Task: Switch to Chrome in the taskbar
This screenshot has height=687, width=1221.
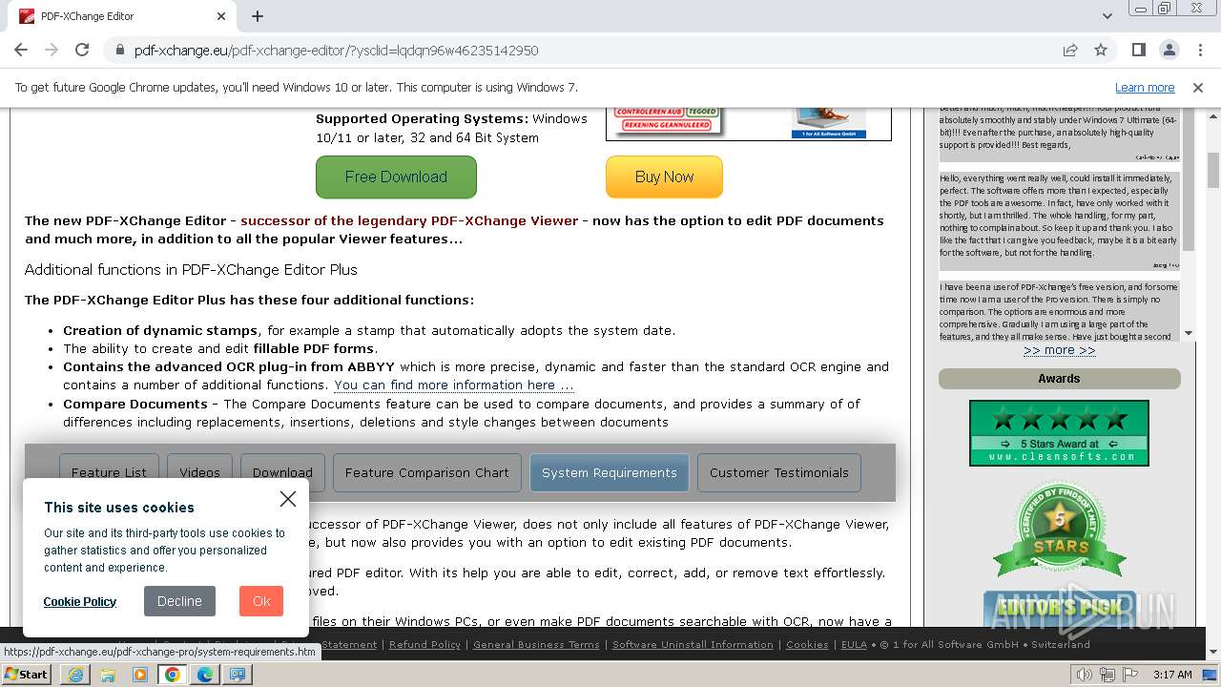Action: pyautogui.click(x=173, y=674)
